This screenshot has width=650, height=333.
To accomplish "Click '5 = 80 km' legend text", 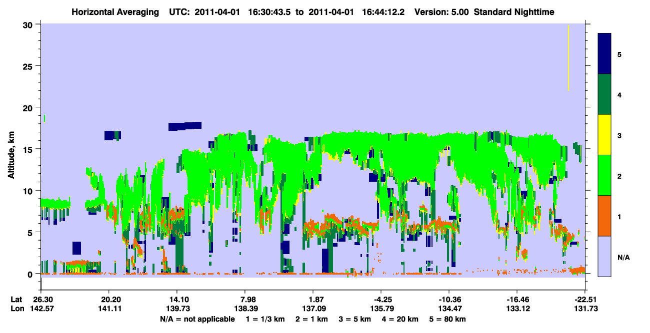I will (x=447, y=319).
